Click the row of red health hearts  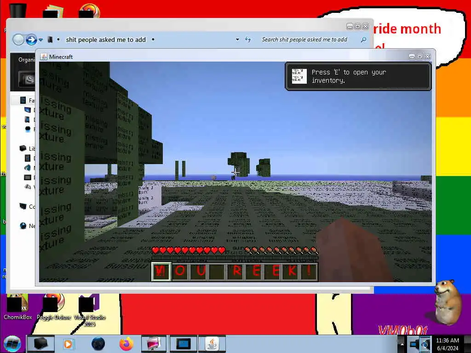[x=188, y=250]
